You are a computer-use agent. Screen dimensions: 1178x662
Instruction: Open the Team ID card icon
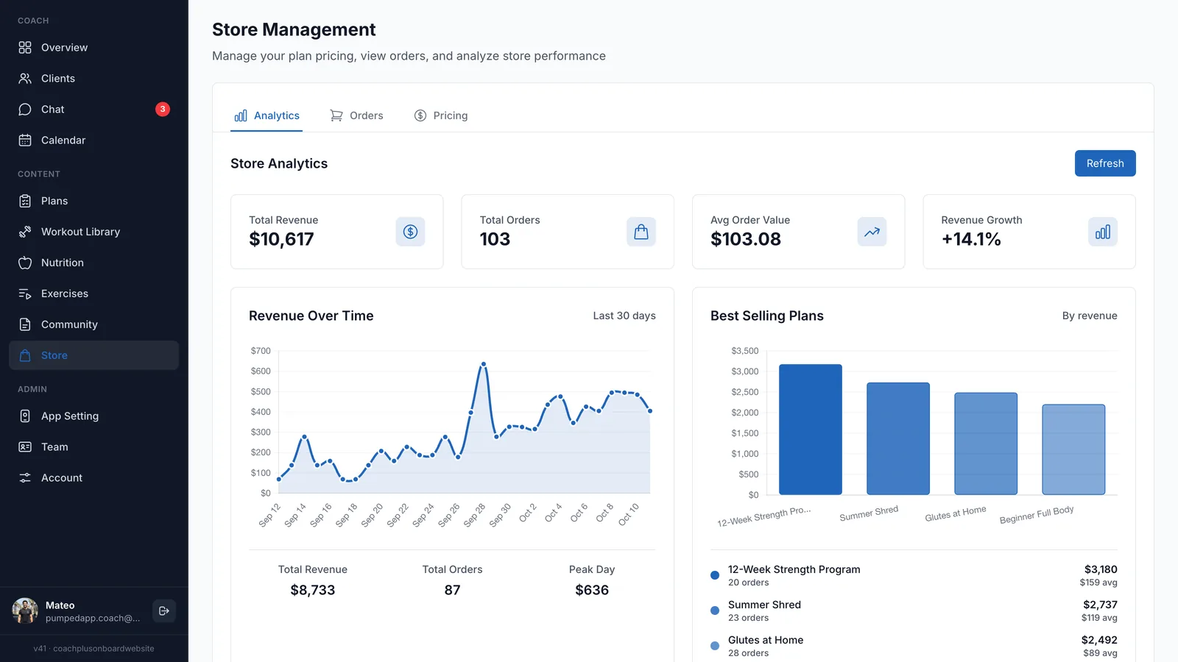tap(25, 446)
